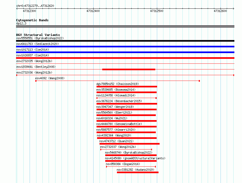Click the nsv1124058 thin red span line

pos(126,98)
